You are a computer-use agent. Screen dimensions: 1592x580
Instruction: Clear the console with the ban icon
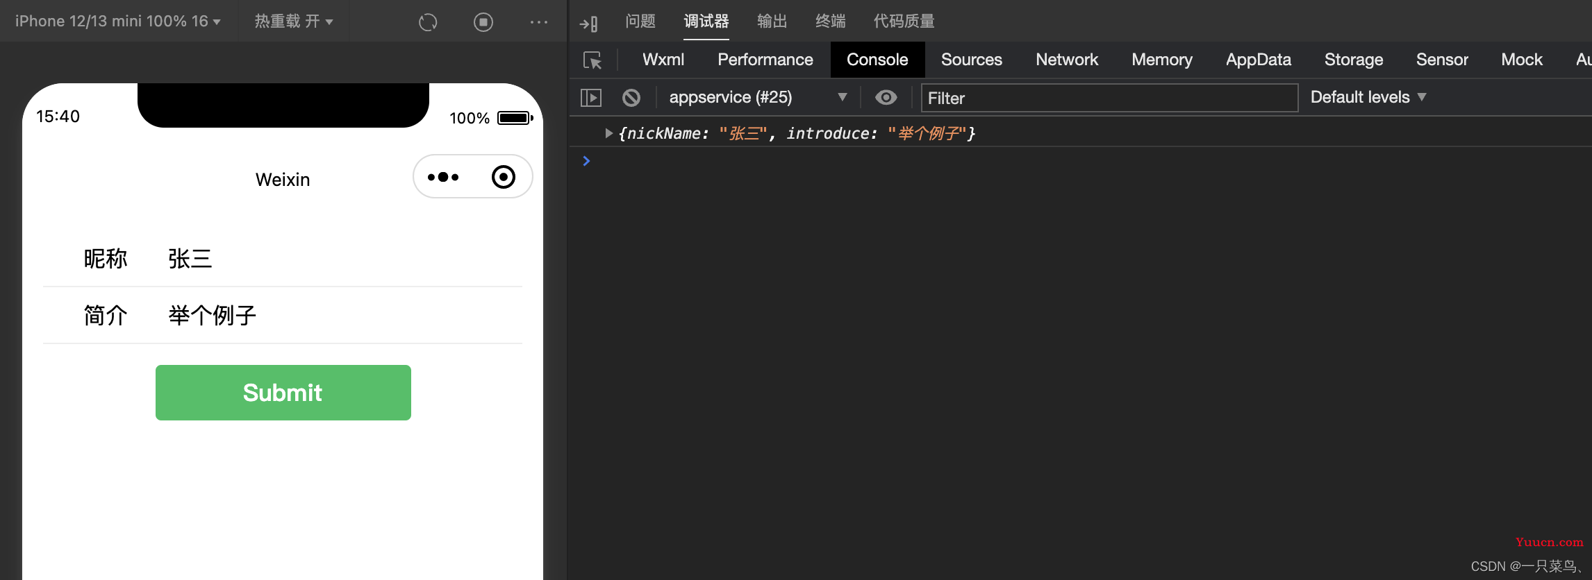coord(631,98)
